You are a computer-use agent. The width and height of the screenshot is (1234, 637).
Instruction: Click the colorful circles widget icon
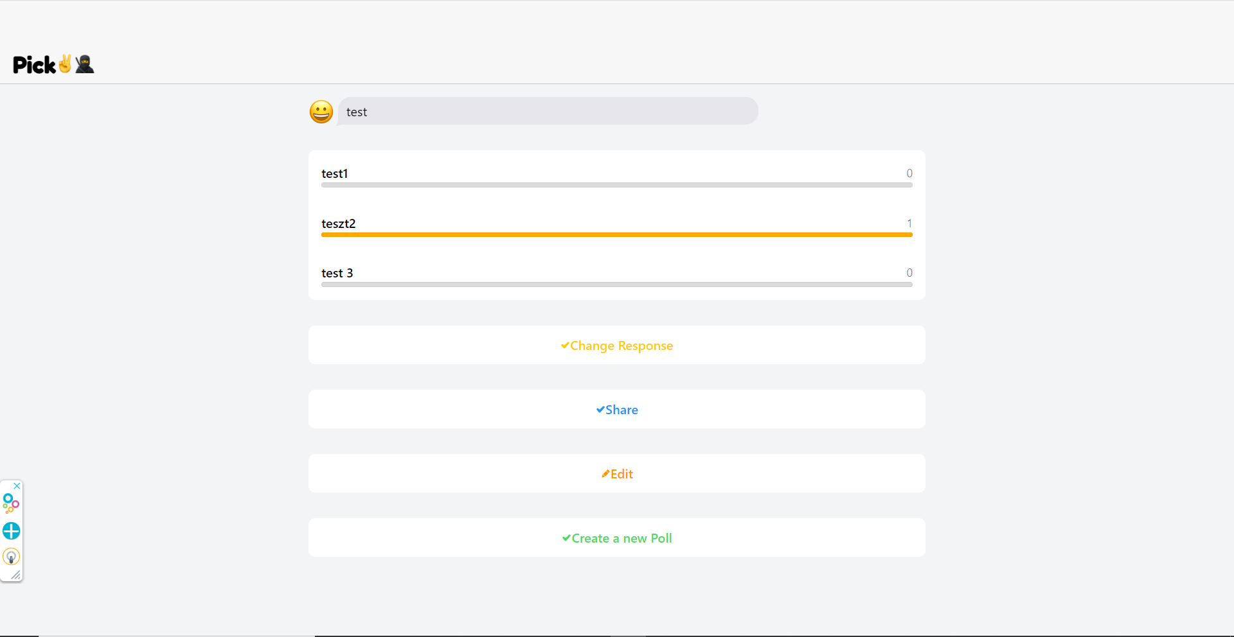coord(11,503)
